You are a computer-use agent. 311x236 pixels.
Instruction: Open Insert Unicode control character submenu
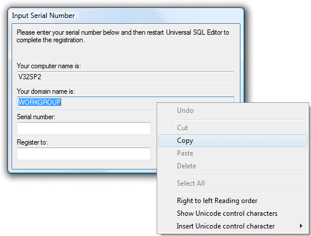(x=233, y=226)
